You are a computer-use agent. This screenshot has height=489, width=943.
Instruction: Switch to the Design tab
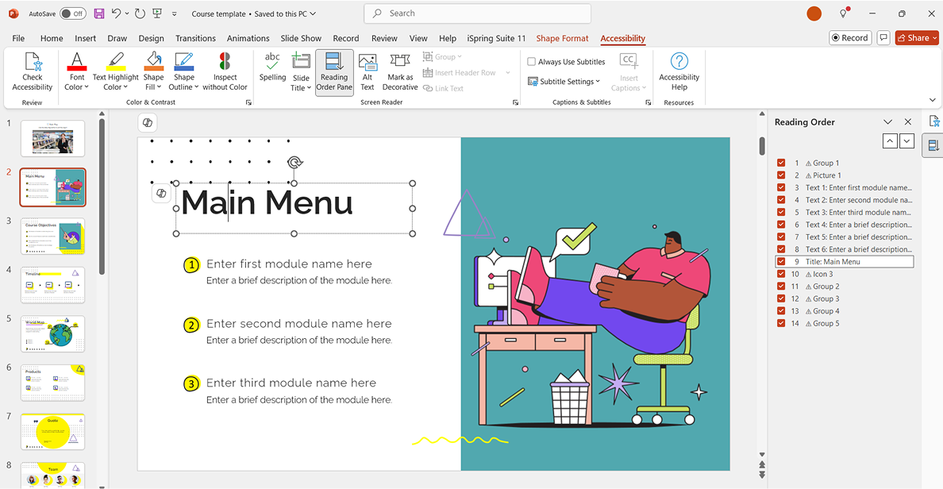click(151, 38)
